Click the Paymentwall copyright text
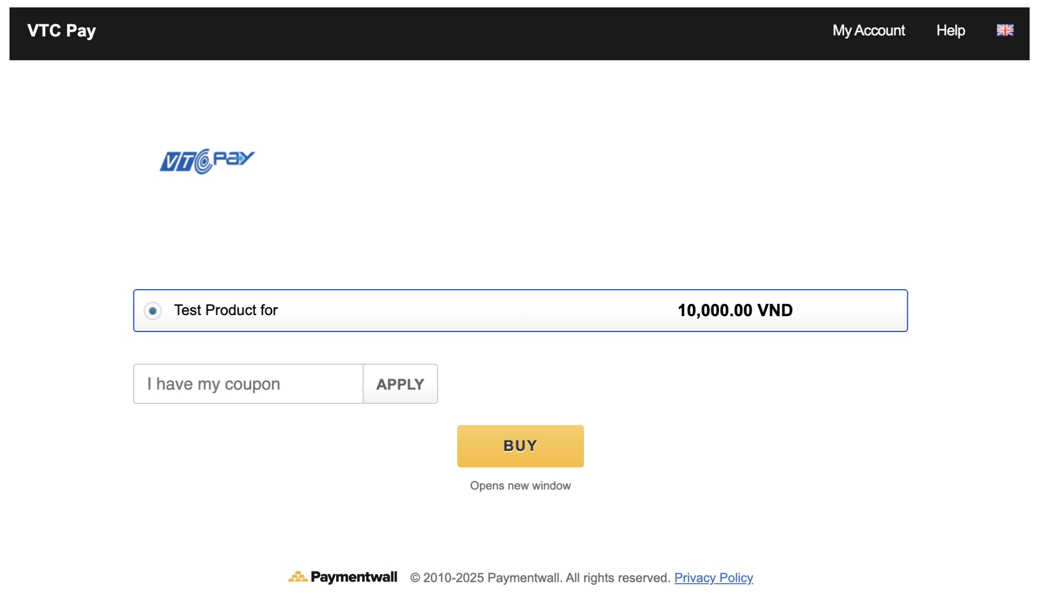This screenshot has width=1046, height=607. (539, 578)
